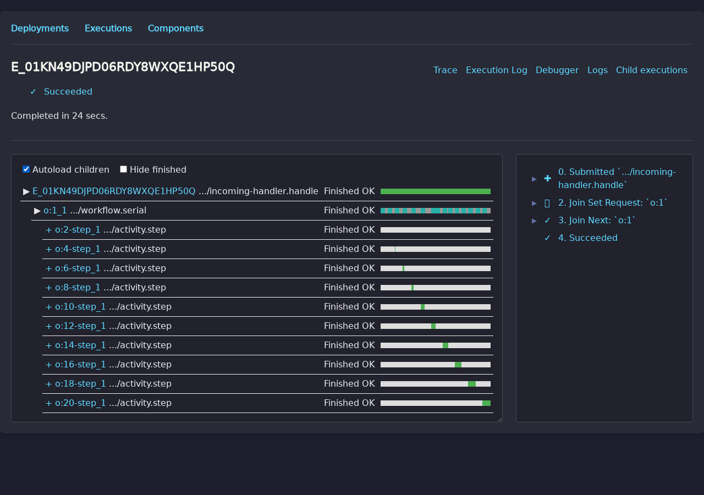Open the Deployments page
The image size is (704, 495).
pos(40,28)
